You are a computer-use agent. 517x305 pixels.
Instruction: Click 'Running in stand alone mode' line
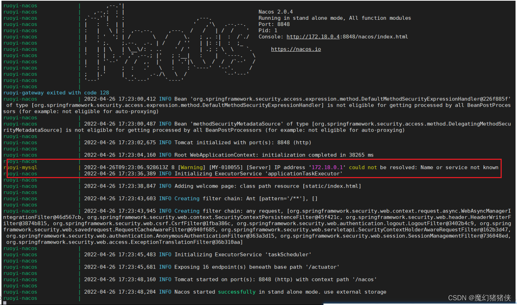point(335,18)
